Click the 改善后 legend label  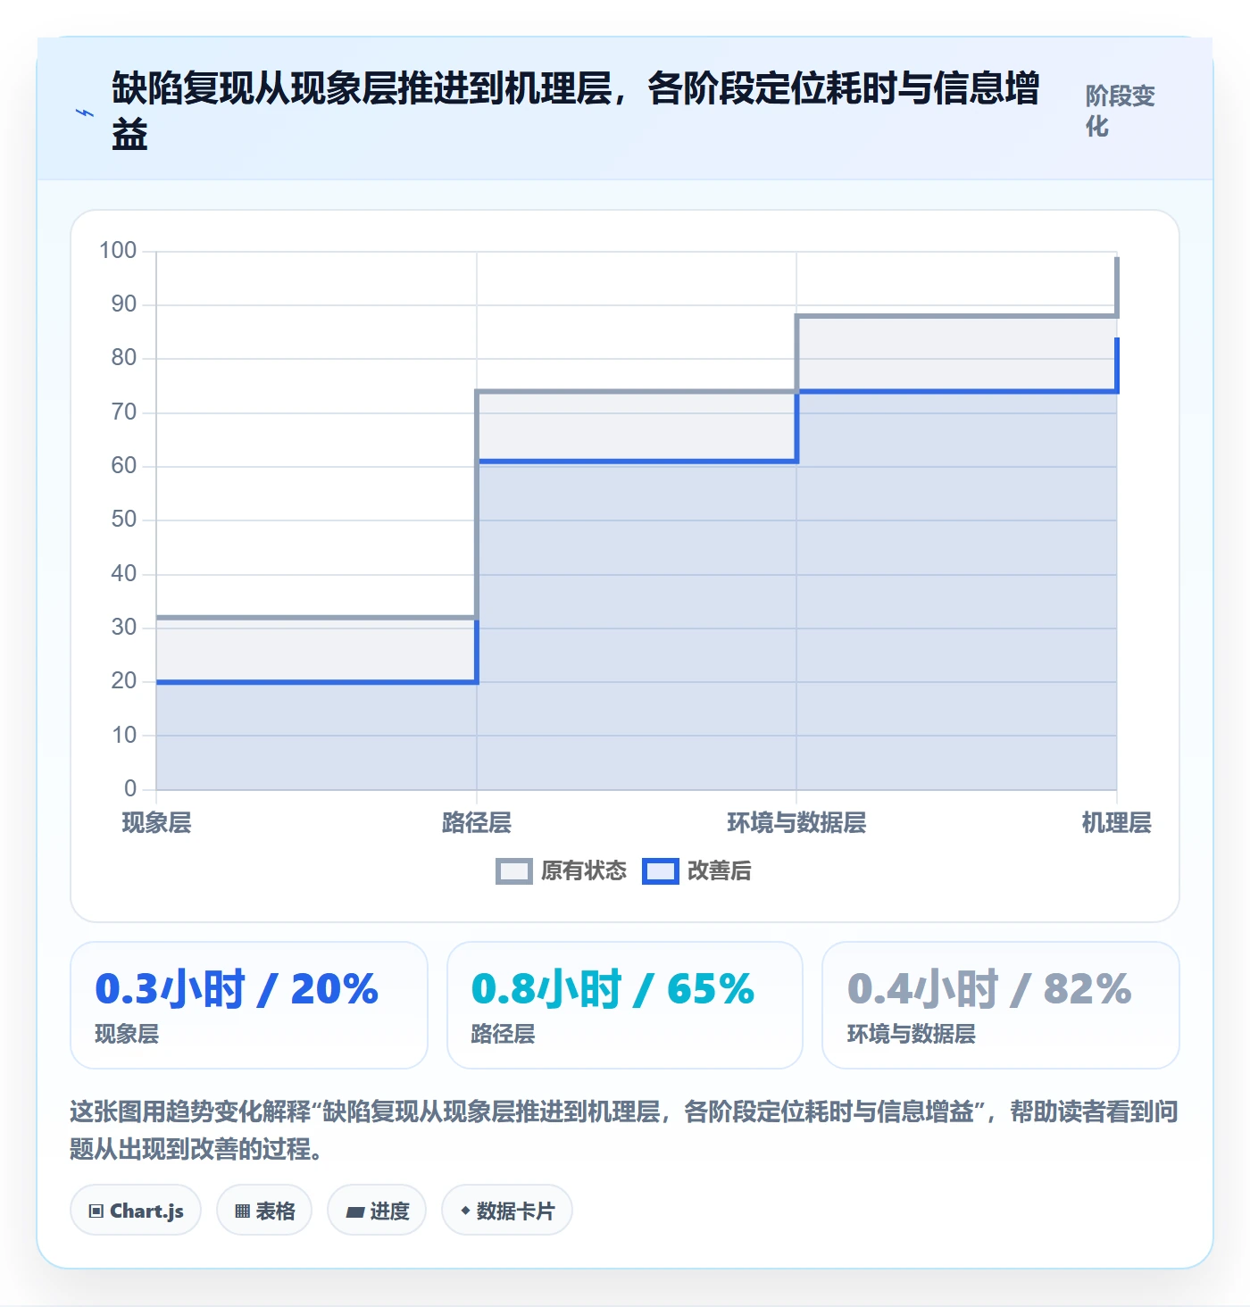(x=720, y=871)
